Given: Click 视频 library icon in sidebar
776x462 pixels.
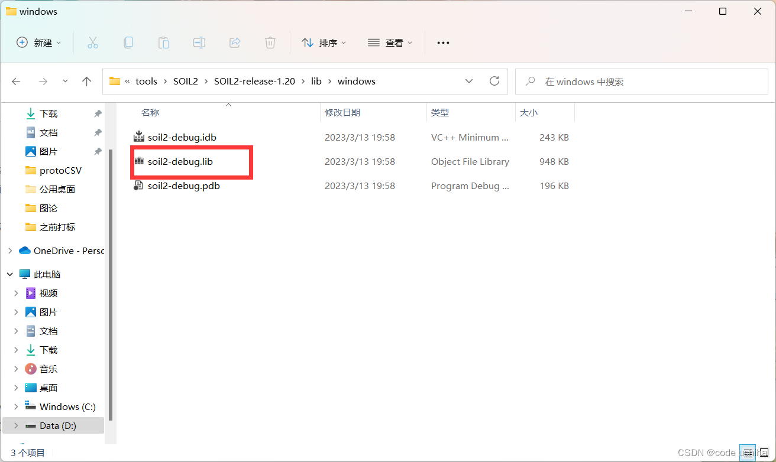Looking at the screenshot, I should point(31,293).
